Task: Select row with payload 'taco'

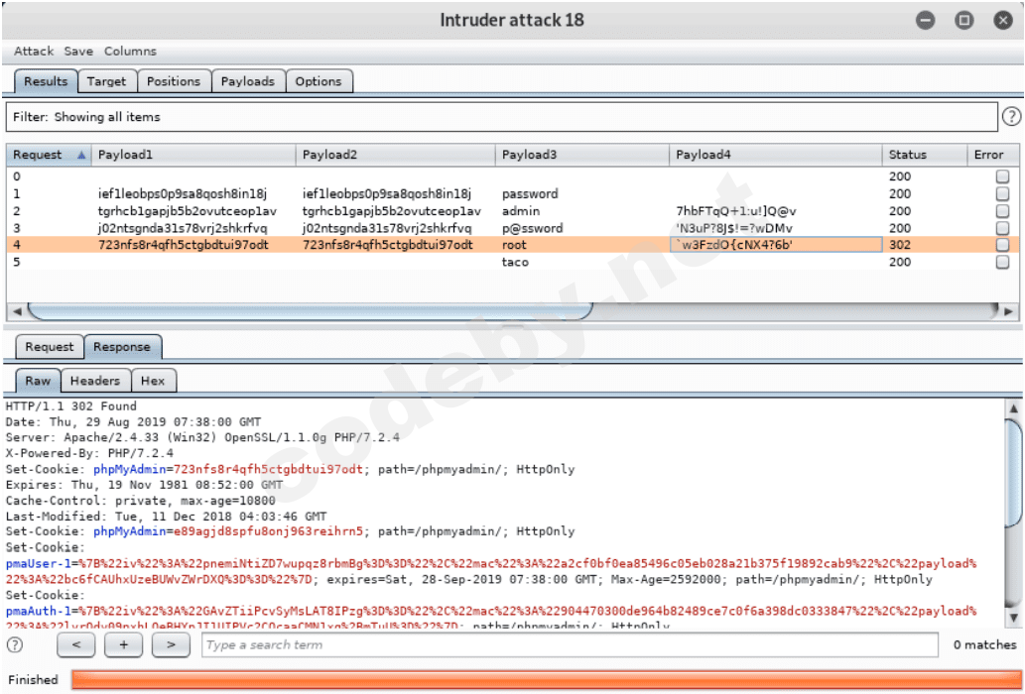Action: tap(512, 262)
